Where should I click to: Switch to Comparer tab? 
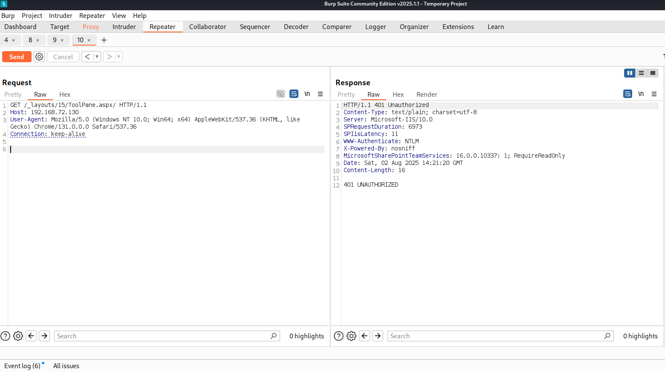click(x=337, y=26)
